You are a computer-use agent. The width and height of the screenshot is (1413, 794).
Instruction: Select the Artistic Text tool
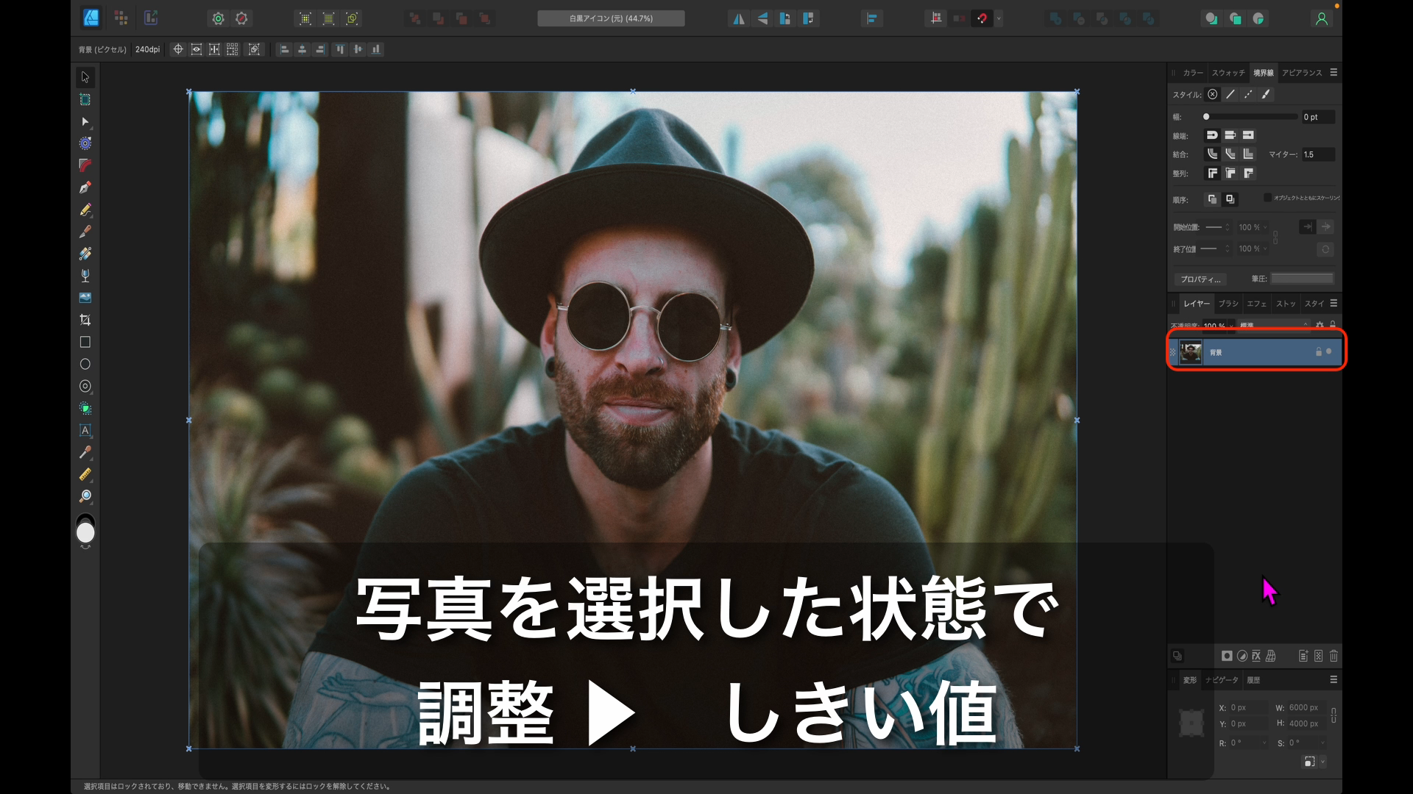click(x=85, y=431)
